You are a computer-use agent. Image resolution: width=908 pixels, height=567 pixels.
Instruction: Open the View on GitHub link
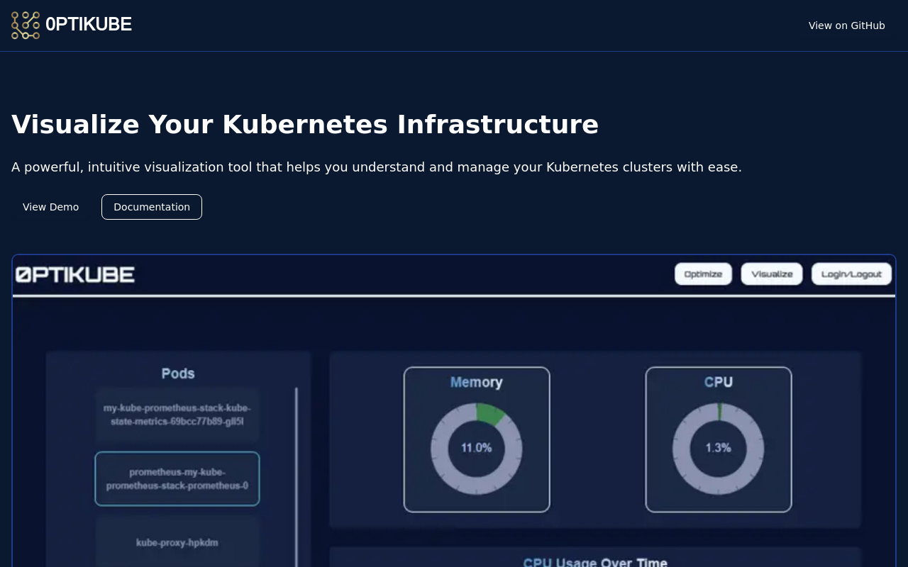point(846,26)
